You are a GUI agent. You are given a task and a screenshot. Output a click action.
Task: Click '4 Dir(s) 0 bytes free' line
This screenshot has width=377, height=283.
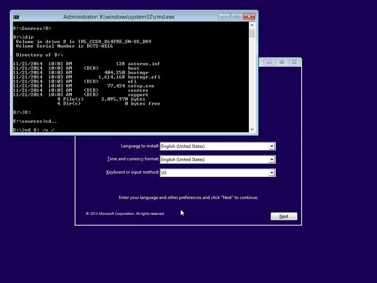coord(109,104)
